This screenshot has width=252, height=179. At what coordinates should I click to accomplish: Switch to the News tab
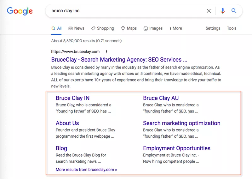tap(76, 28)
